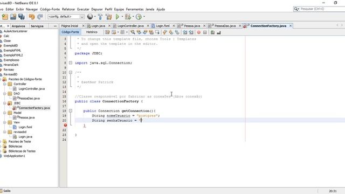The height and width of the screenshot is (194, 345).
Task: Switch to the PessoaDao.java editor tab
Action: 225,26
